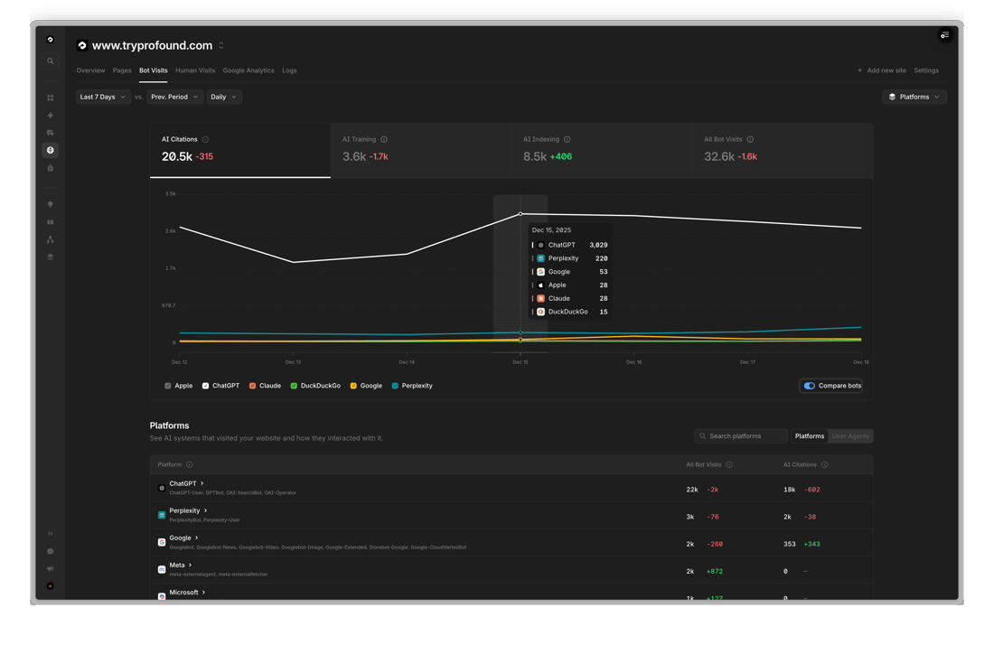Open the user avatar at sidebar bottom
Screen dimensions: 994x645
pos(50,586)
